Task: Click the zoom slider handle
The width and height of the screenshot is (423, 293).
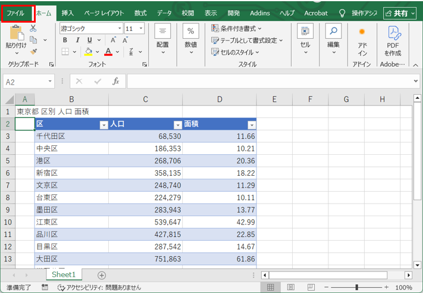Action: [x=356, y=287]
